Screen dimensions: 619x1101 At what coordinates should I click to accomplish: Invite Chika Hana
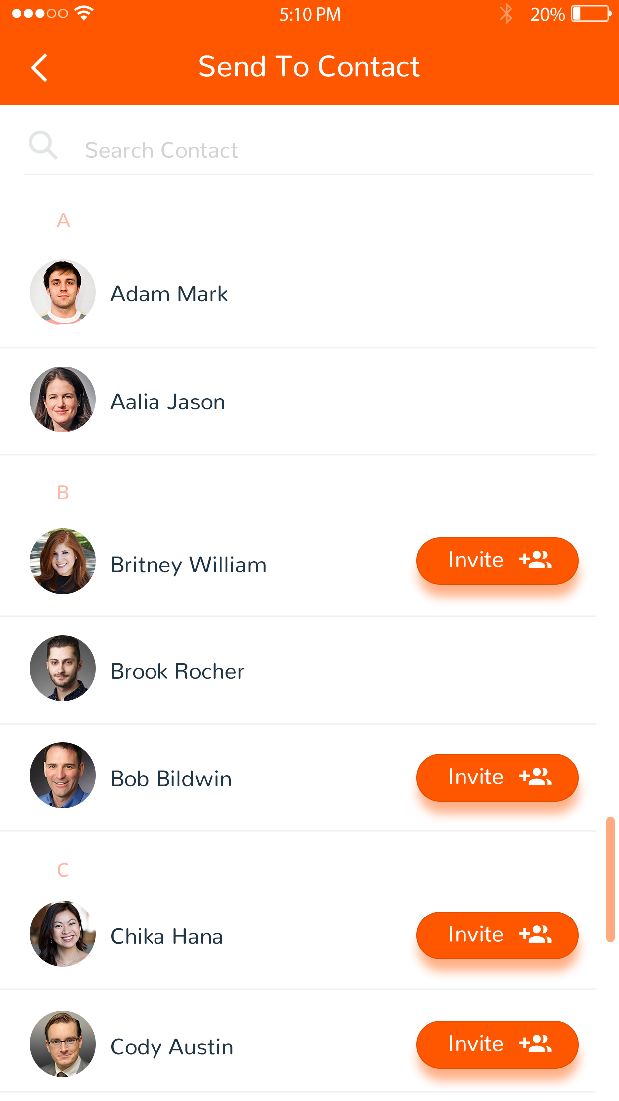(x=497, y=935)
